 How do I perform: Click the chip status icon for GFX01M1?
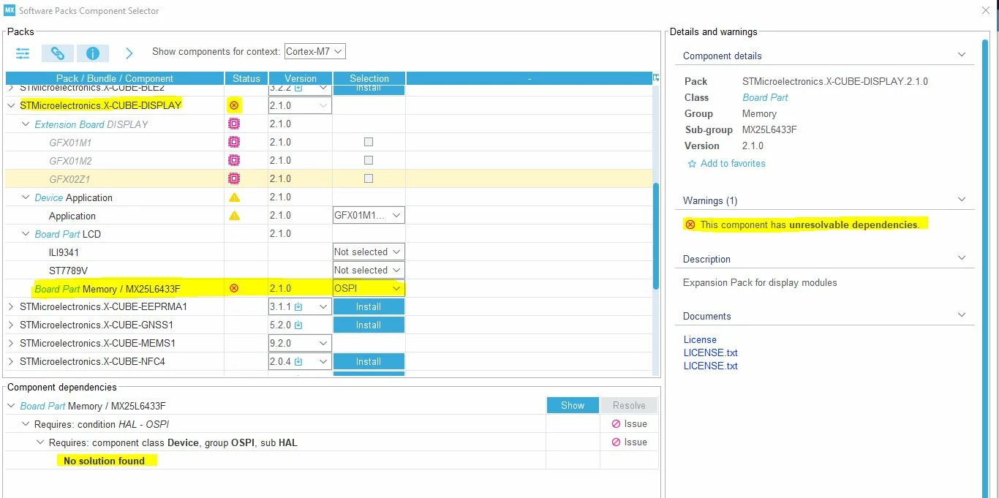click(234, 142)
